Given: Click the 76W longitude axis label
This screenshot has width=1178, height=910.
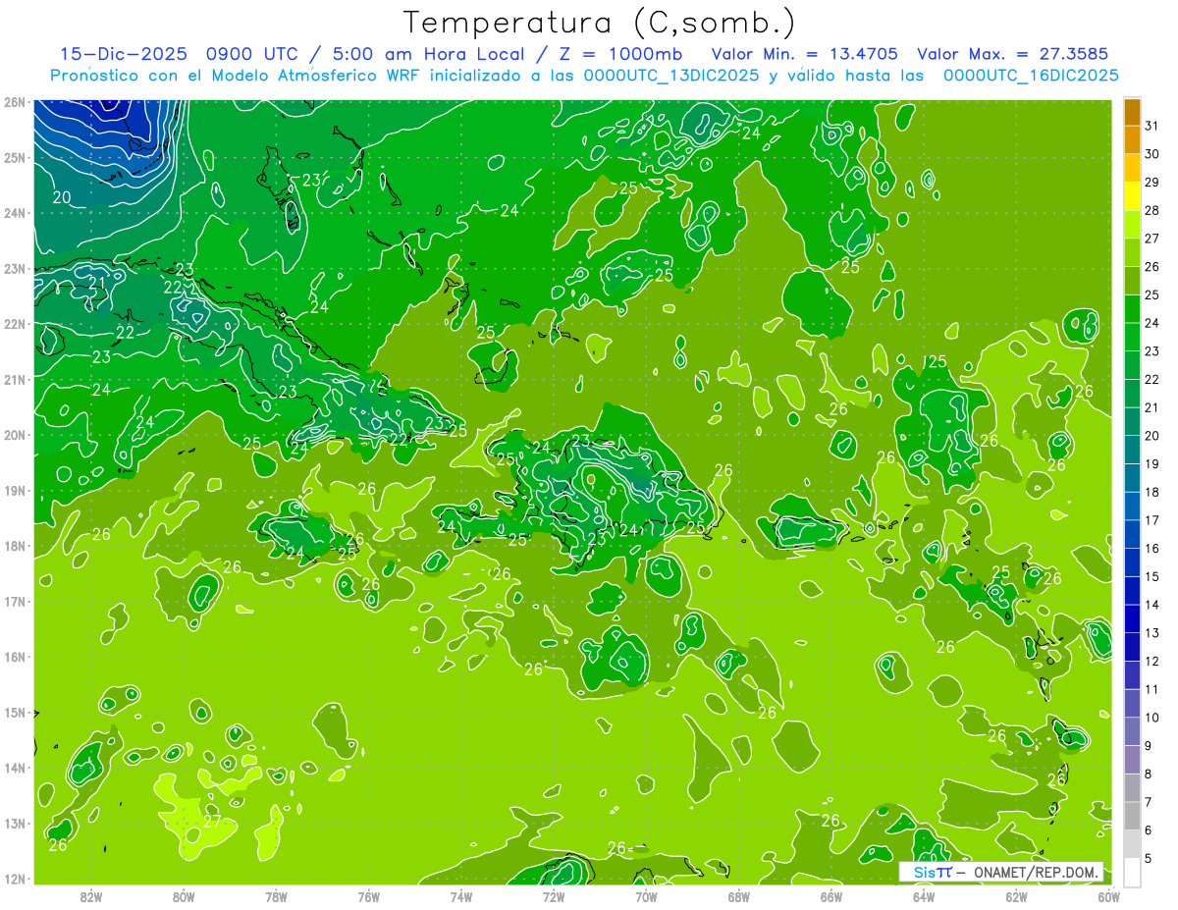Looking at the screenshot, I should pos(368,896).
